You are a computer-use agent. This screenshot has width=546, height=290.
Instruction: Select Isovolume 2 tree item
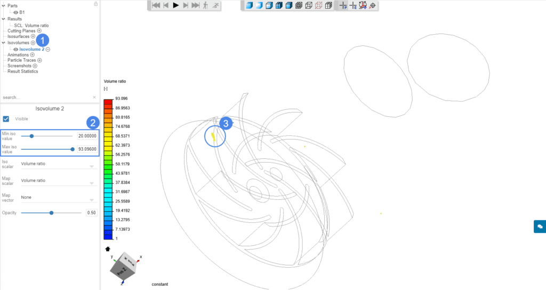coord(31,50)
